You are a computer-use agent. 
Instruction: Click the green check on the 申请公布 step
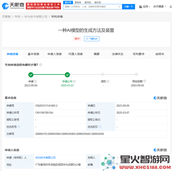click(x=67, y=75)
